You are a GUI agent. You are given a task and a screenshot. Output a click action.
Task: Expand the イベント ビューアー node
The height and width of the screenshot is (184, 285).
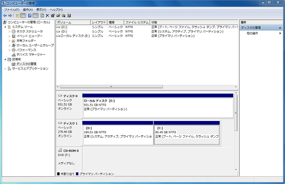[10, 36]
